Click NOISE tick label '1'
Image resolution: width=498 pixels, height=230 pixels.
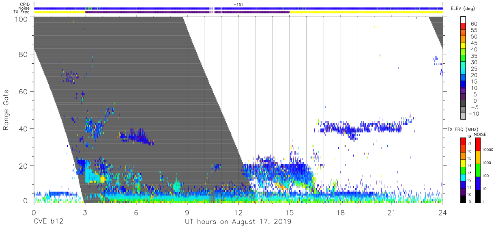point(484,202)
